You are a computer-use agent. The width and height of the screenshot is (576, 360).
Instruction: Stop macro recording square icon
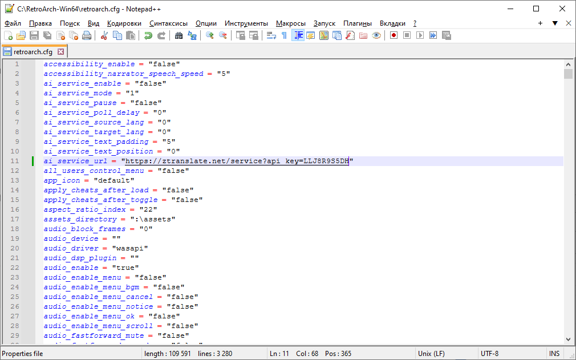coord(407,35)
